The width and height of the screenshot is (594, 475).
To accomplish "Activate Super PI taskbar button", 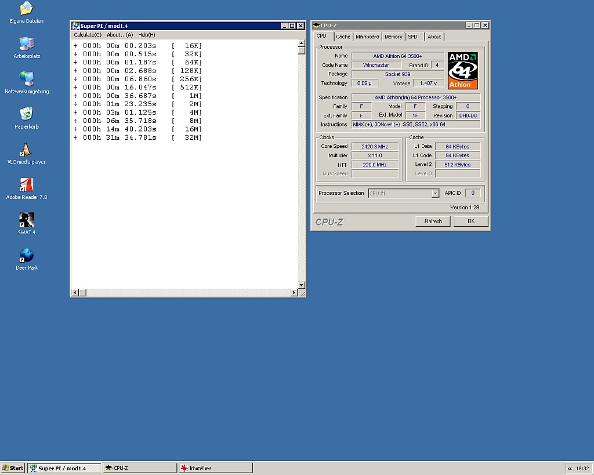I will (64, 468).
